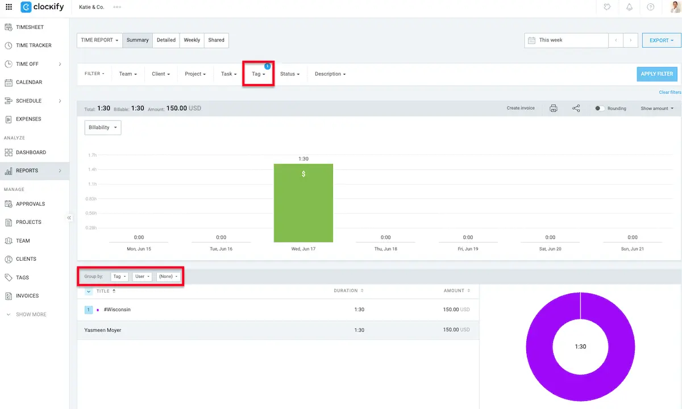682x409 pixels.
Task: Open the TIME REPORT dropdown
Action: (x=99, y=40)
